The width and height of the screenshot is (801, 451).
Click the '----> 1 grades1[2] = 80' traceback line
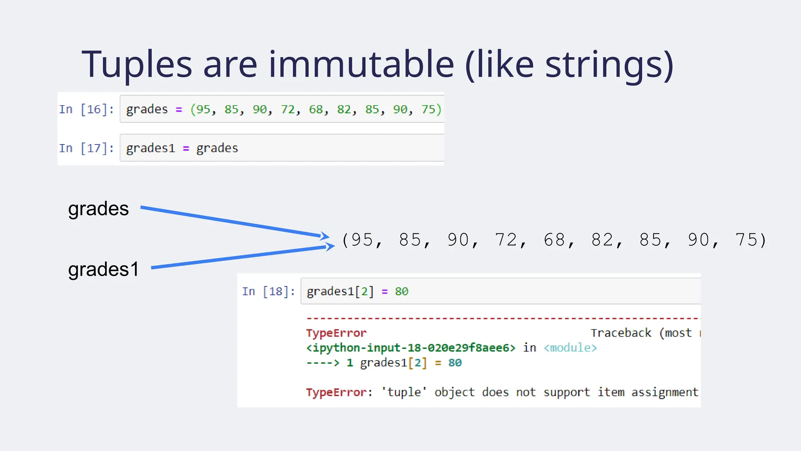pyautogui.click(x=384, y=363)
